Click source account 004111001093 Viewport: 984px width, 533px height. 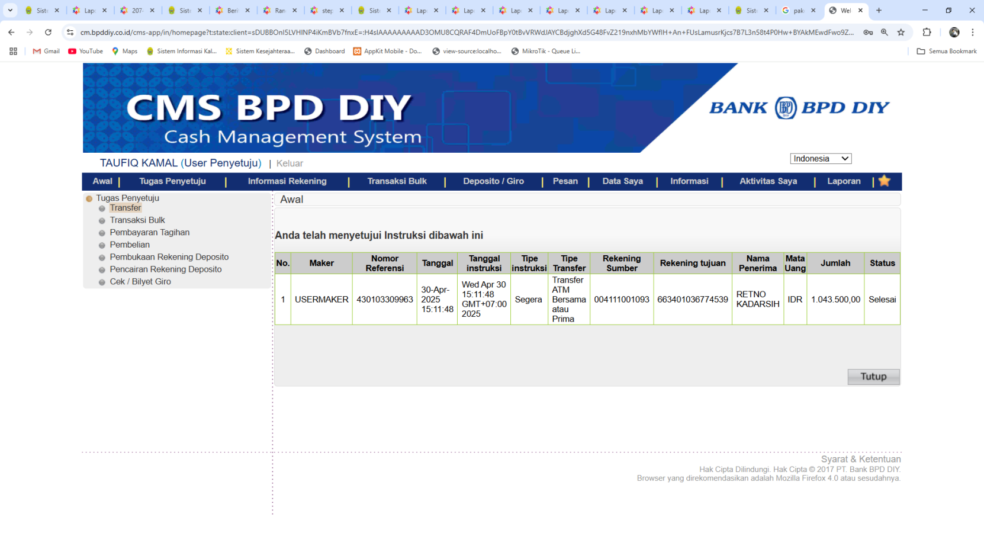tap(622, 300)
